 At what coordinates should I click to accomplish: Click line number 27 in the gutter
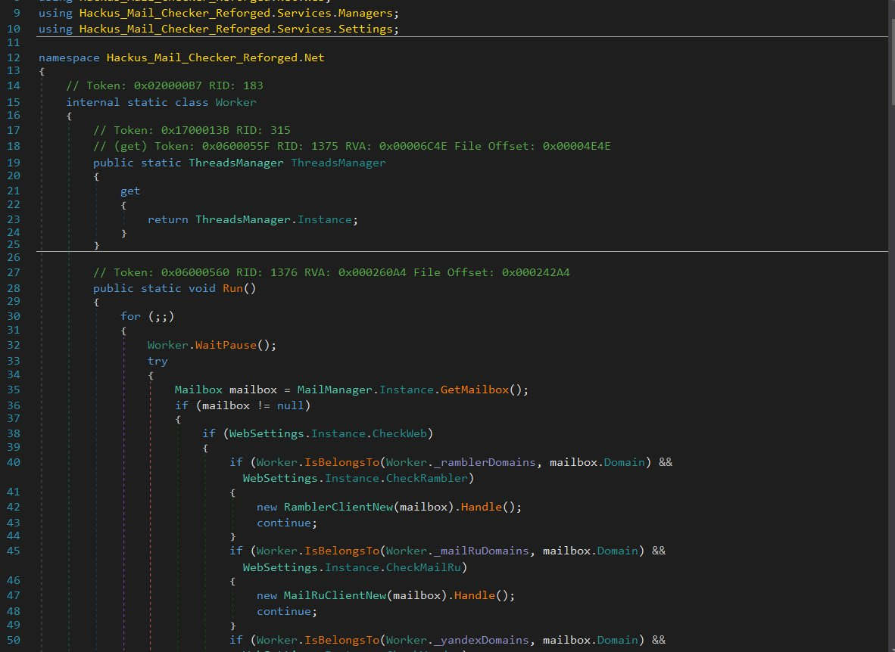[14, 272]
